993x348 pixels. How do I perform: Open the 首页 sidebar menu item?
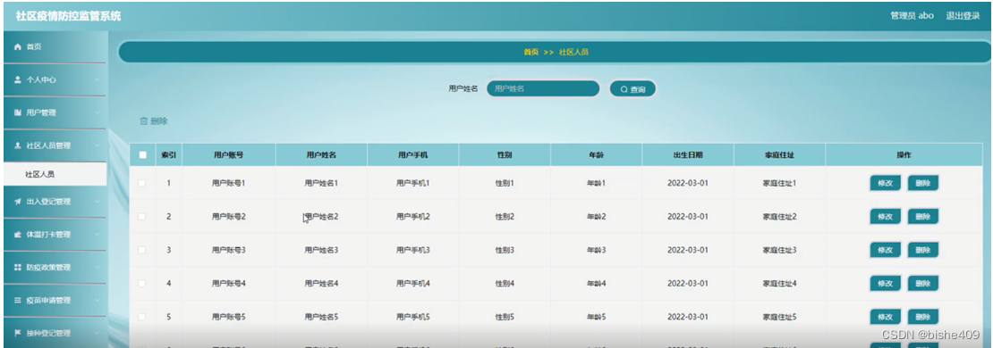[55, 47]
